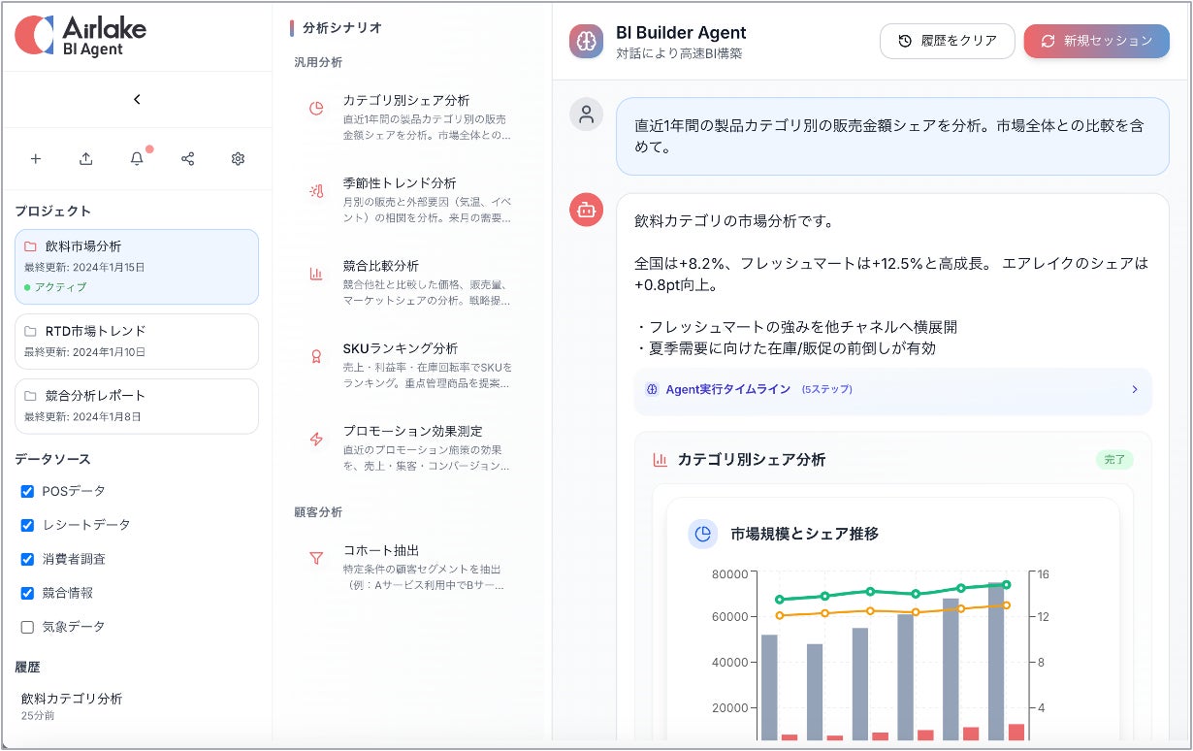The image size is (1193, 751).
Task: Select 季節性トレンド分析 scenario
Action: [x=411, y=199]
